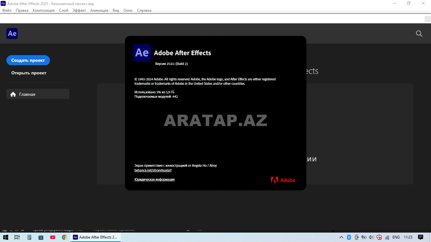Click the Ae logo in the About dialog
This screenshot has width=431, height=242.
[142, 53]
